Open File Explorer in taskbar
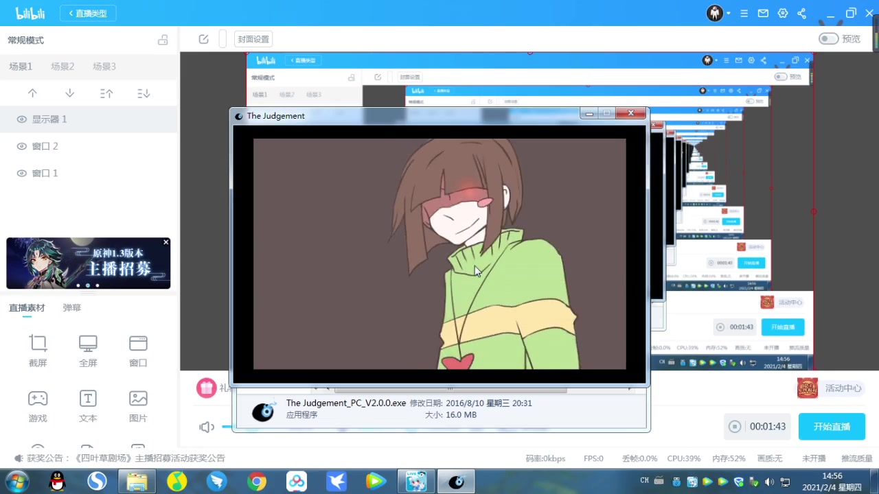 [137, 482]
